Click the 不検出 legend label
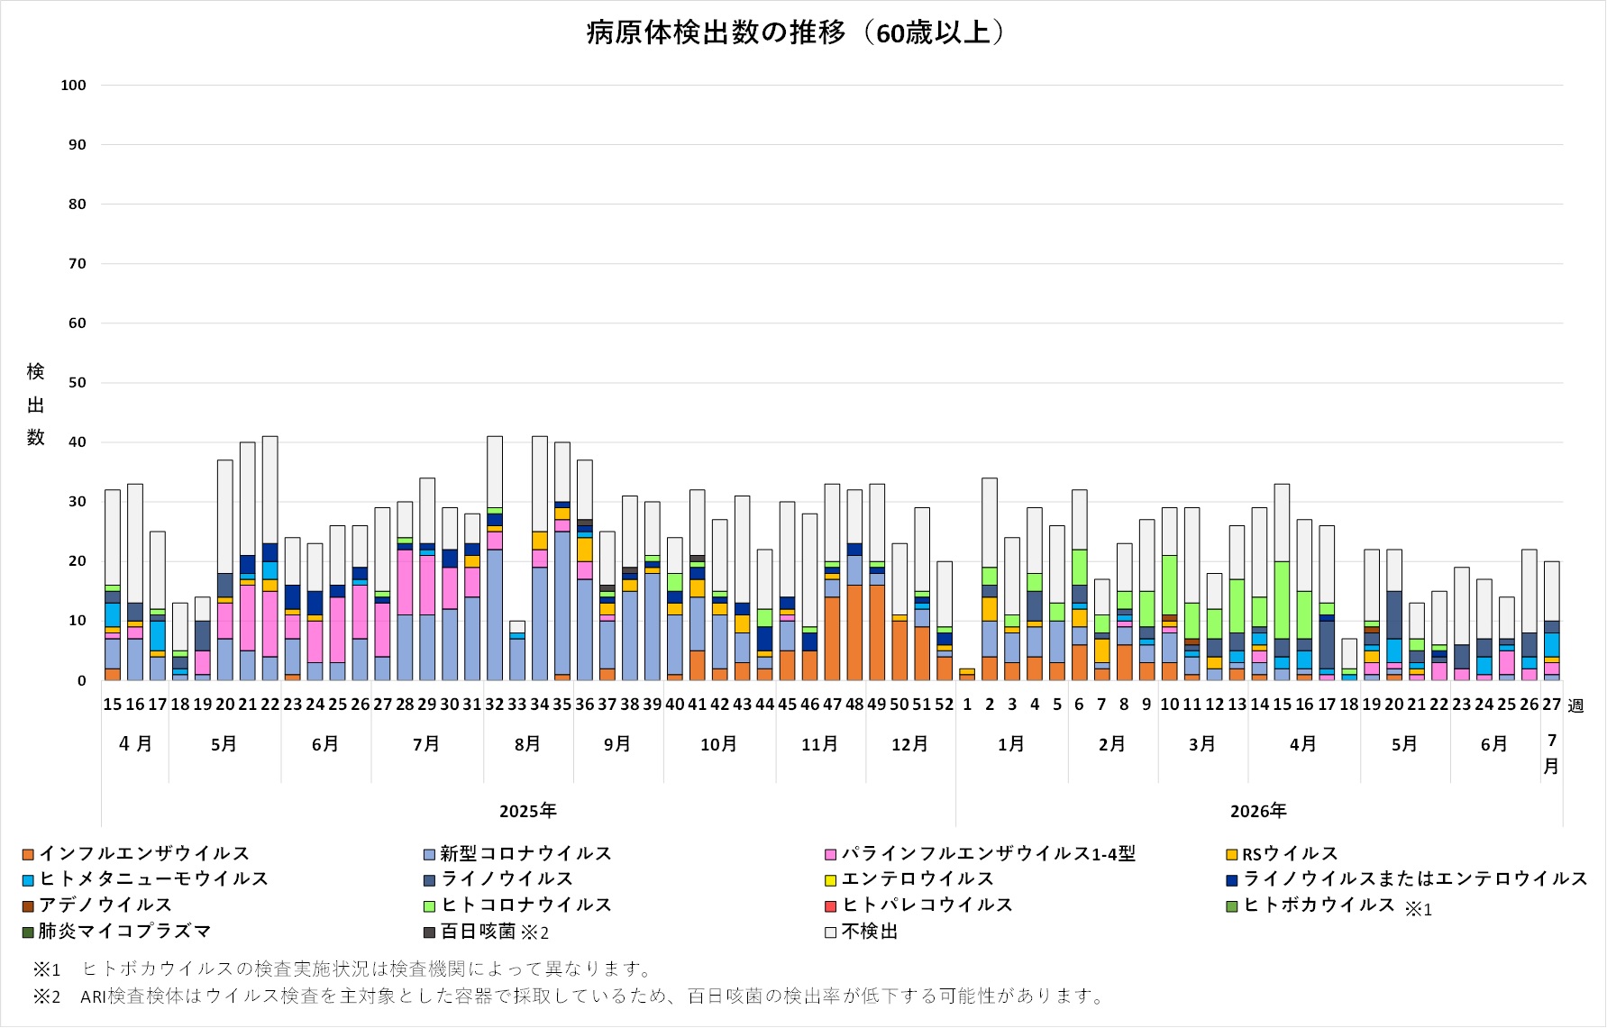This screenshot has height=1028, width=1607. pos(870,931)
